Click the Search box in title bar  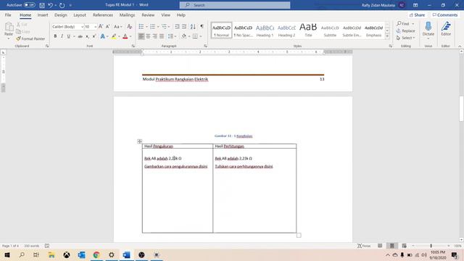(235, 5)
